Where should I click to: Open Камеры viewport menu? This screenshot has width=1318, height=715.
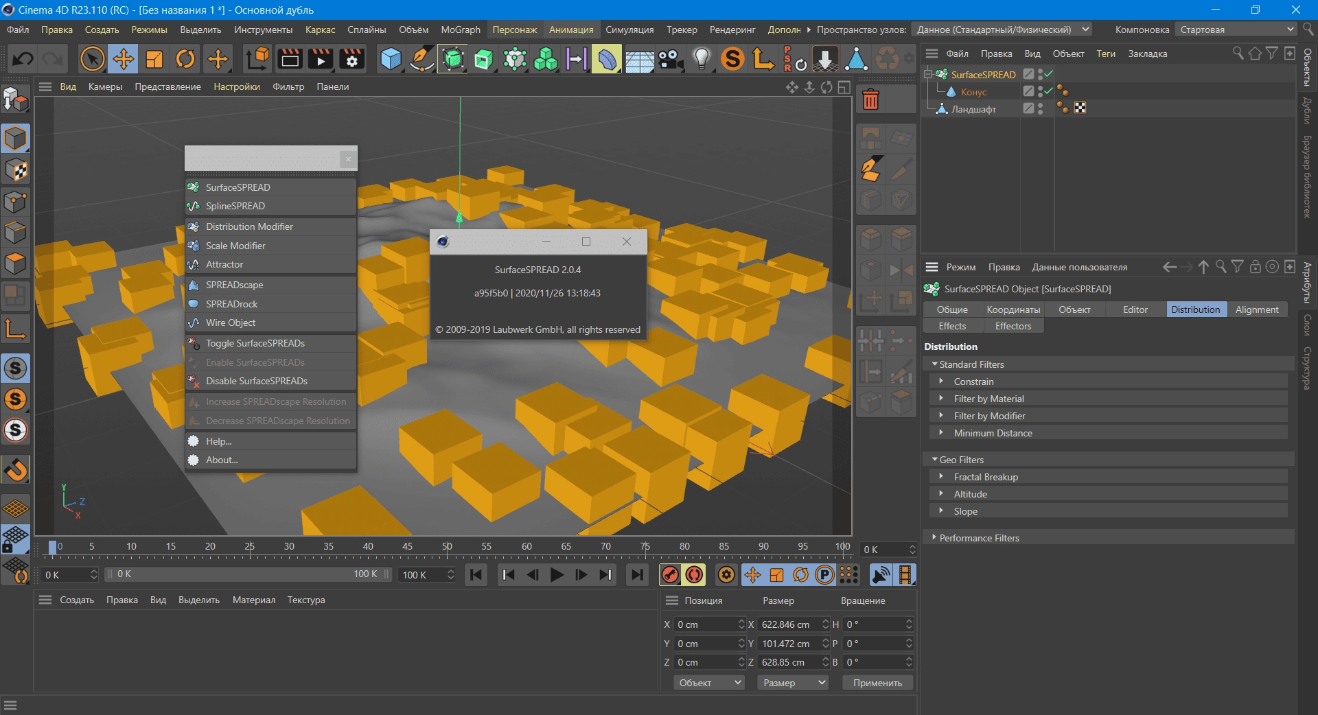click(105, 86)
